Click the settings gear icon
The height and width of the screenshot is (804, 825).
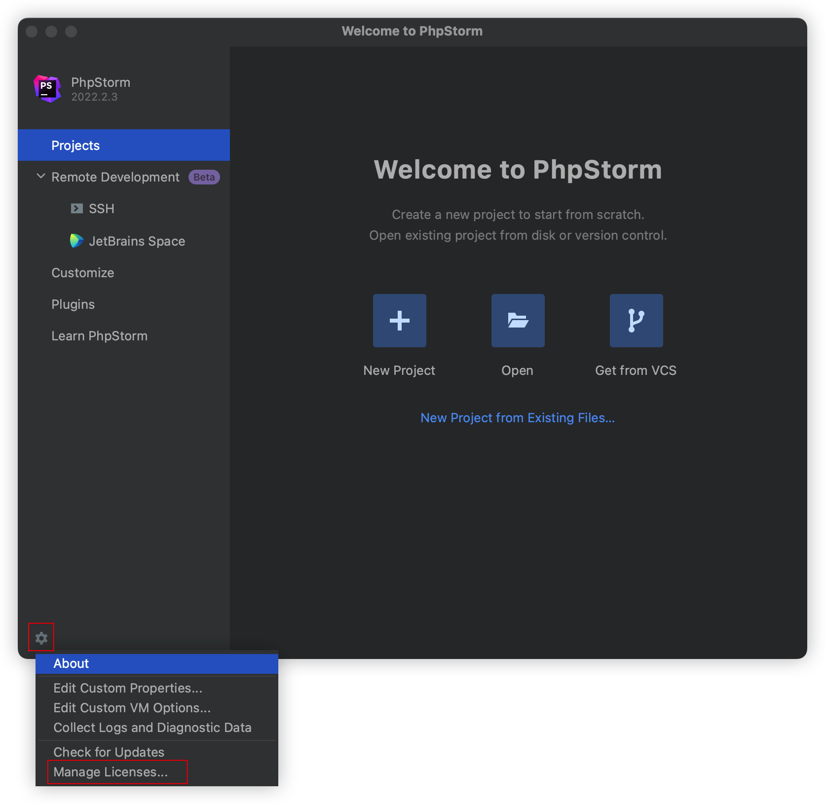[x=41, y=638]
